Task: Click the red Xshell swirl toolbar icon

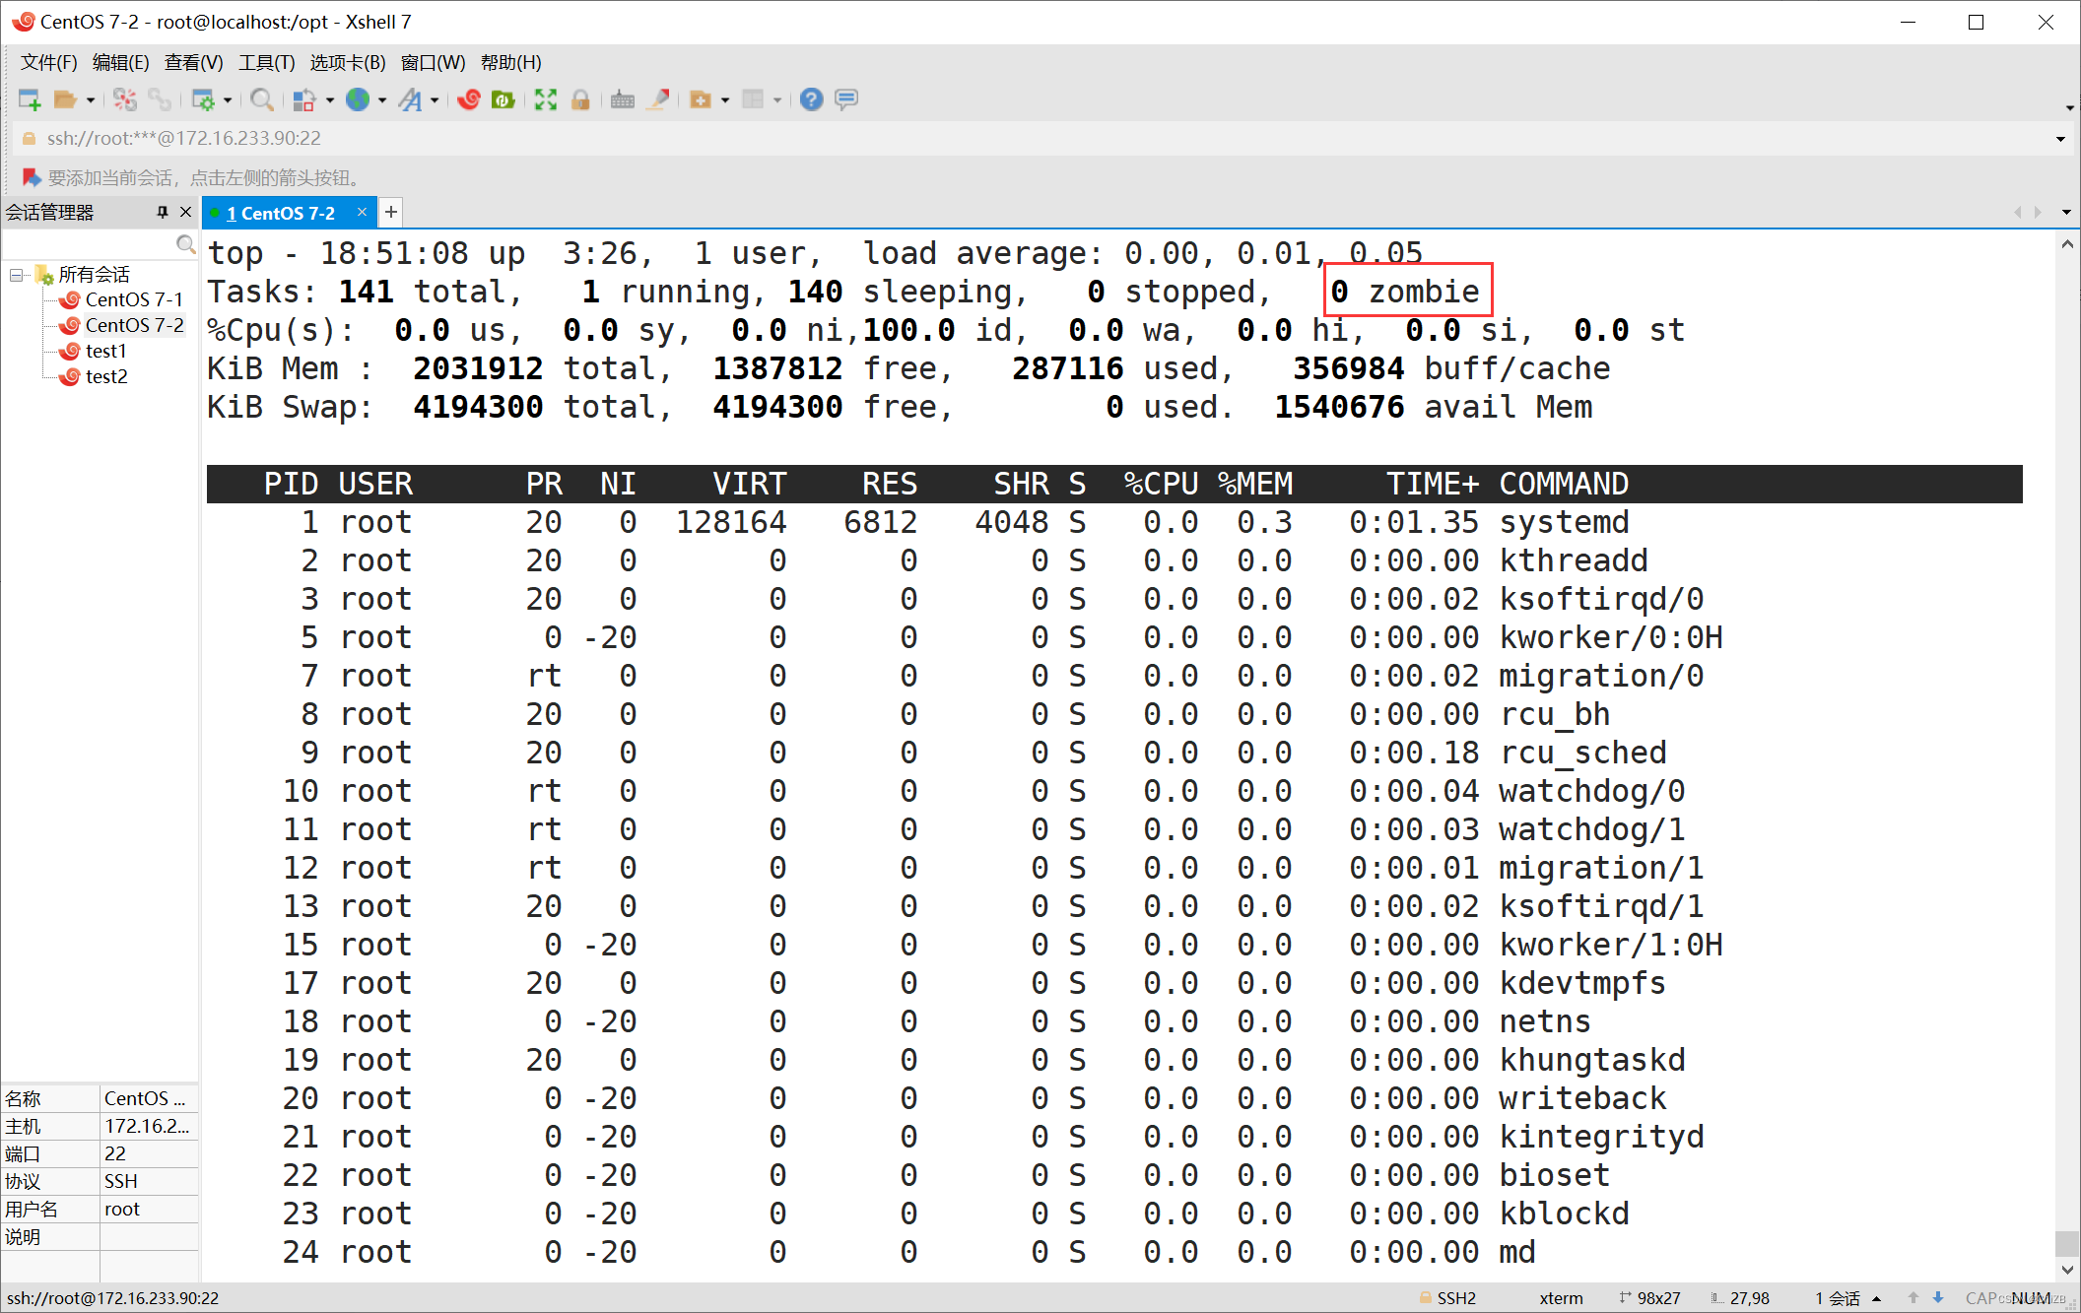Action: click(x=469, y=99)
